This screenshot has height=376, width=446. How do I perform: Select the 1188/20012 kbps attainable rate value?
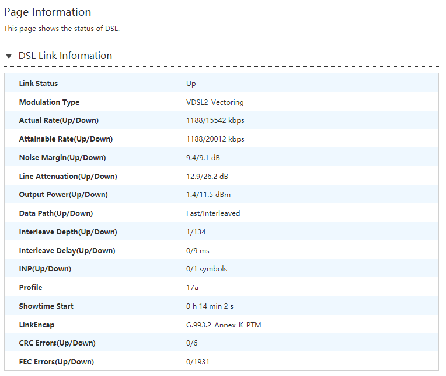[215, 139]
